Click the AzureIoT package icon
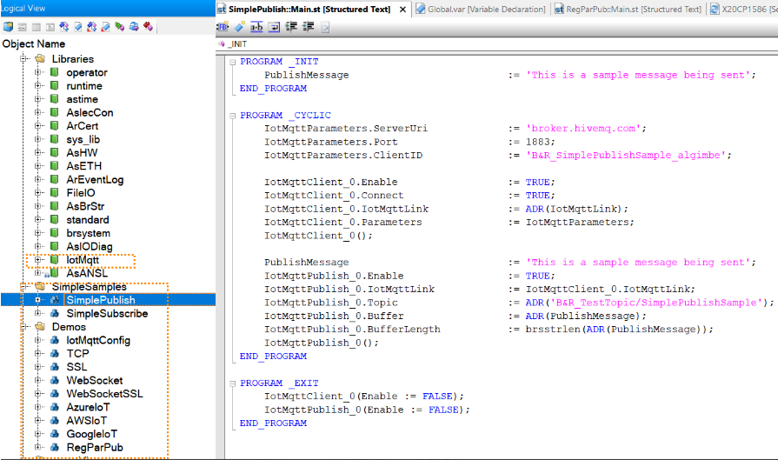Screen dimensions: 778x460 point(54,407)
